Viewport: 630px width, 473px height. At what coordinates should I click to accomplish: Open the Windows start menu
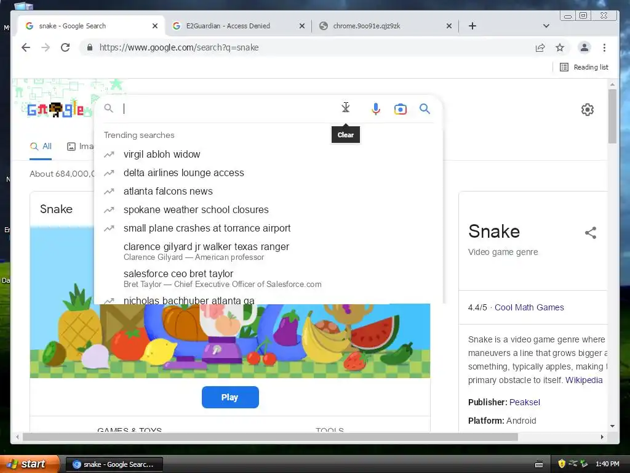tap(30, 464)
